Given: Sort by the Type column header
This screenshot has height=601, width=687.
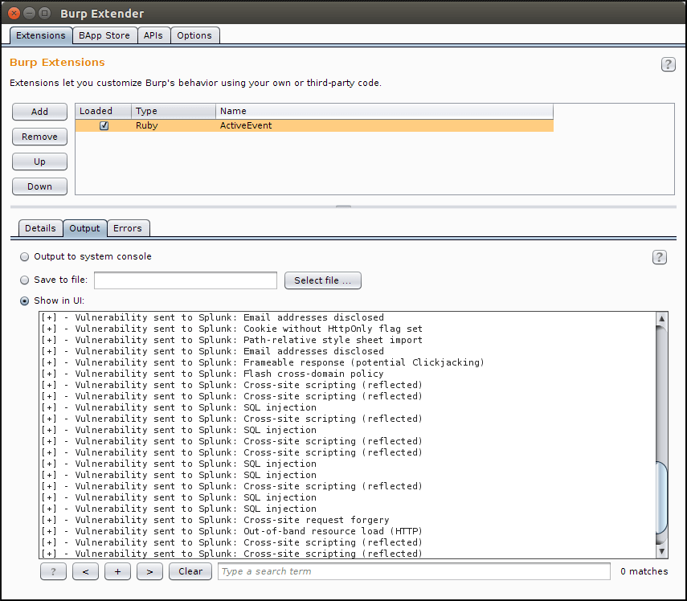Looking at the screenshot, I should (x=174, y=111).
